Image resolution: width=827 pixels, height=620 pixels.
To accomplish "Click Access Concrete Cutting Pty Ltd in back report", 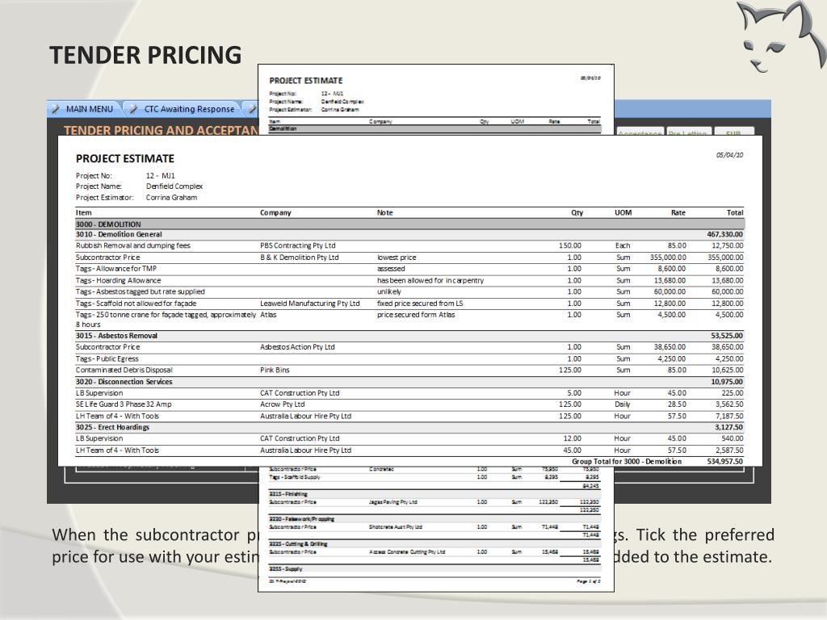I will pyautogui.click(x=407, y=552).
